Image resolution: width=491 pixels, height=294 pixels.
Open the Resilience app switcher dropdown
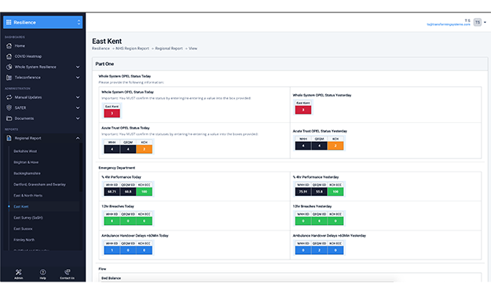click(x=43, y=22)
